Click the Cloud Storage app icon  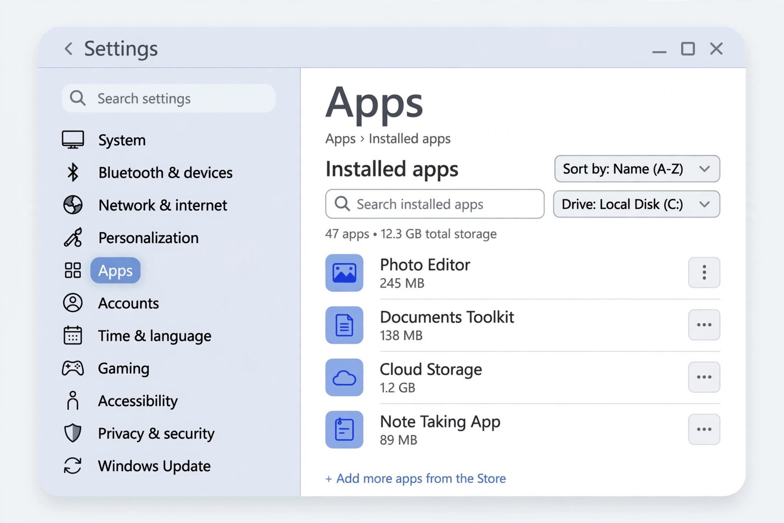344,377
